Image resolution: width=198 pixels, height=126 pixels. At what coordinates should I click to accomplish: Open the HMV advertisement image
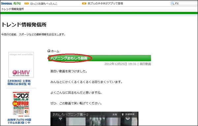click(x=21, y=65)
